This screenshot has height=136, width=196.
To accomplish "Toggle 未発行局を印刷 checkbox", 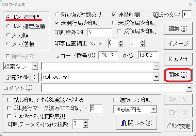I will point(57,23).
